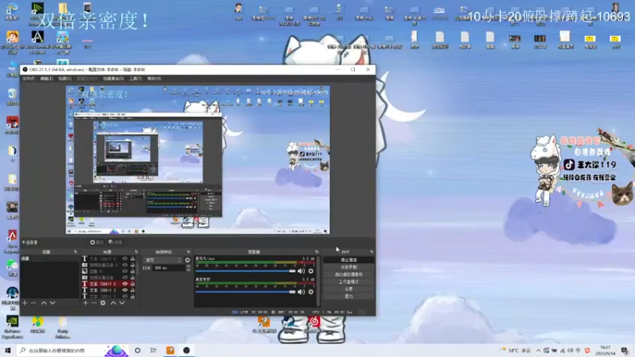Toggle lock on the 图像 source
The width and height of the screenshot is (635, 357).
point(133,271)
